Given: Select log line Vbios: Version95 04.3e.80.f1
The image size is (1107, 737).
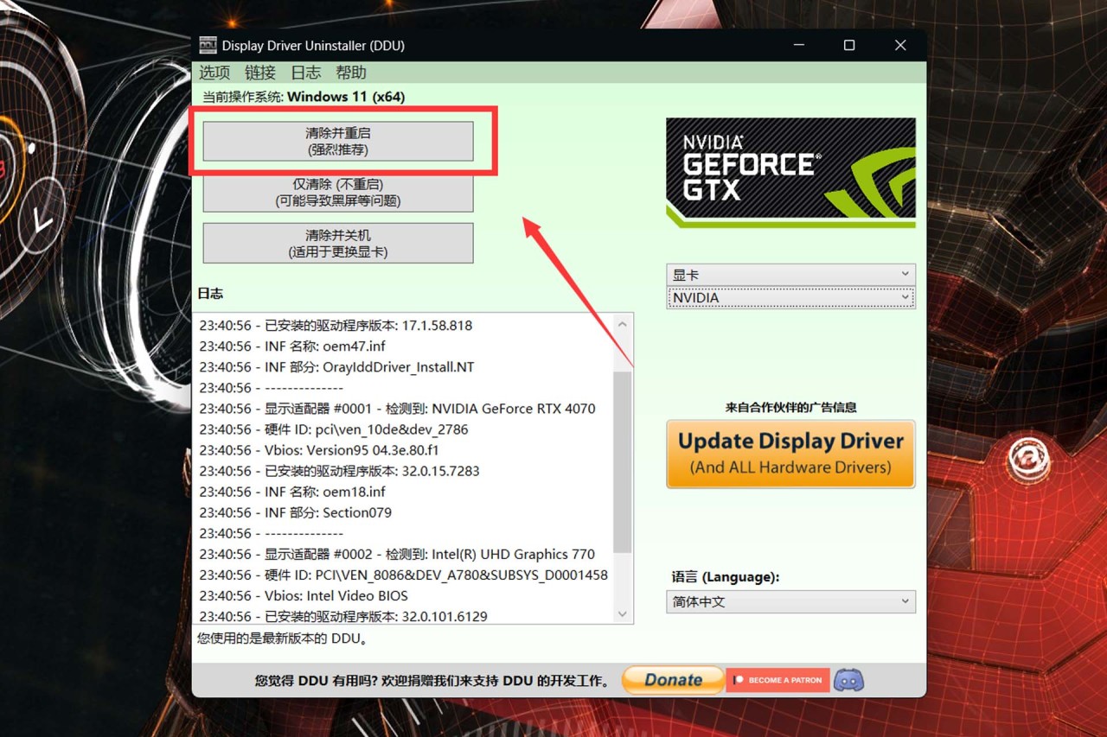Looking at the screenshot, I should coord(319,450).
